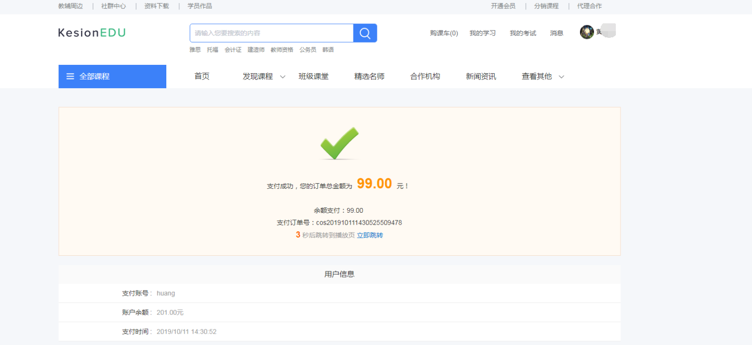
Task: Go to the 首页 tab
Action: [202, 77]
